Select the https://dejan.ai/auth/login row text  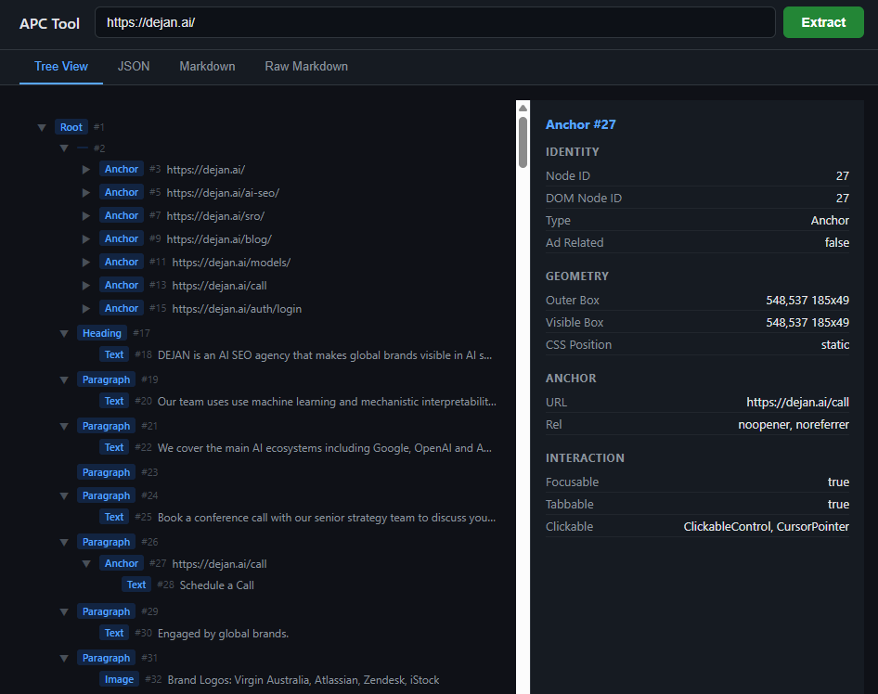(237, 309)
